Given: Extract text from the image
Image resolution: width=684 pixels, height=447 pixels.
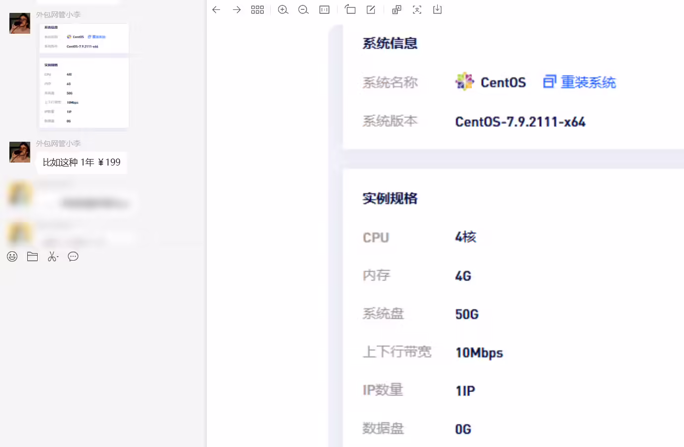Looking at the screenshot, I should pos(417,9).
